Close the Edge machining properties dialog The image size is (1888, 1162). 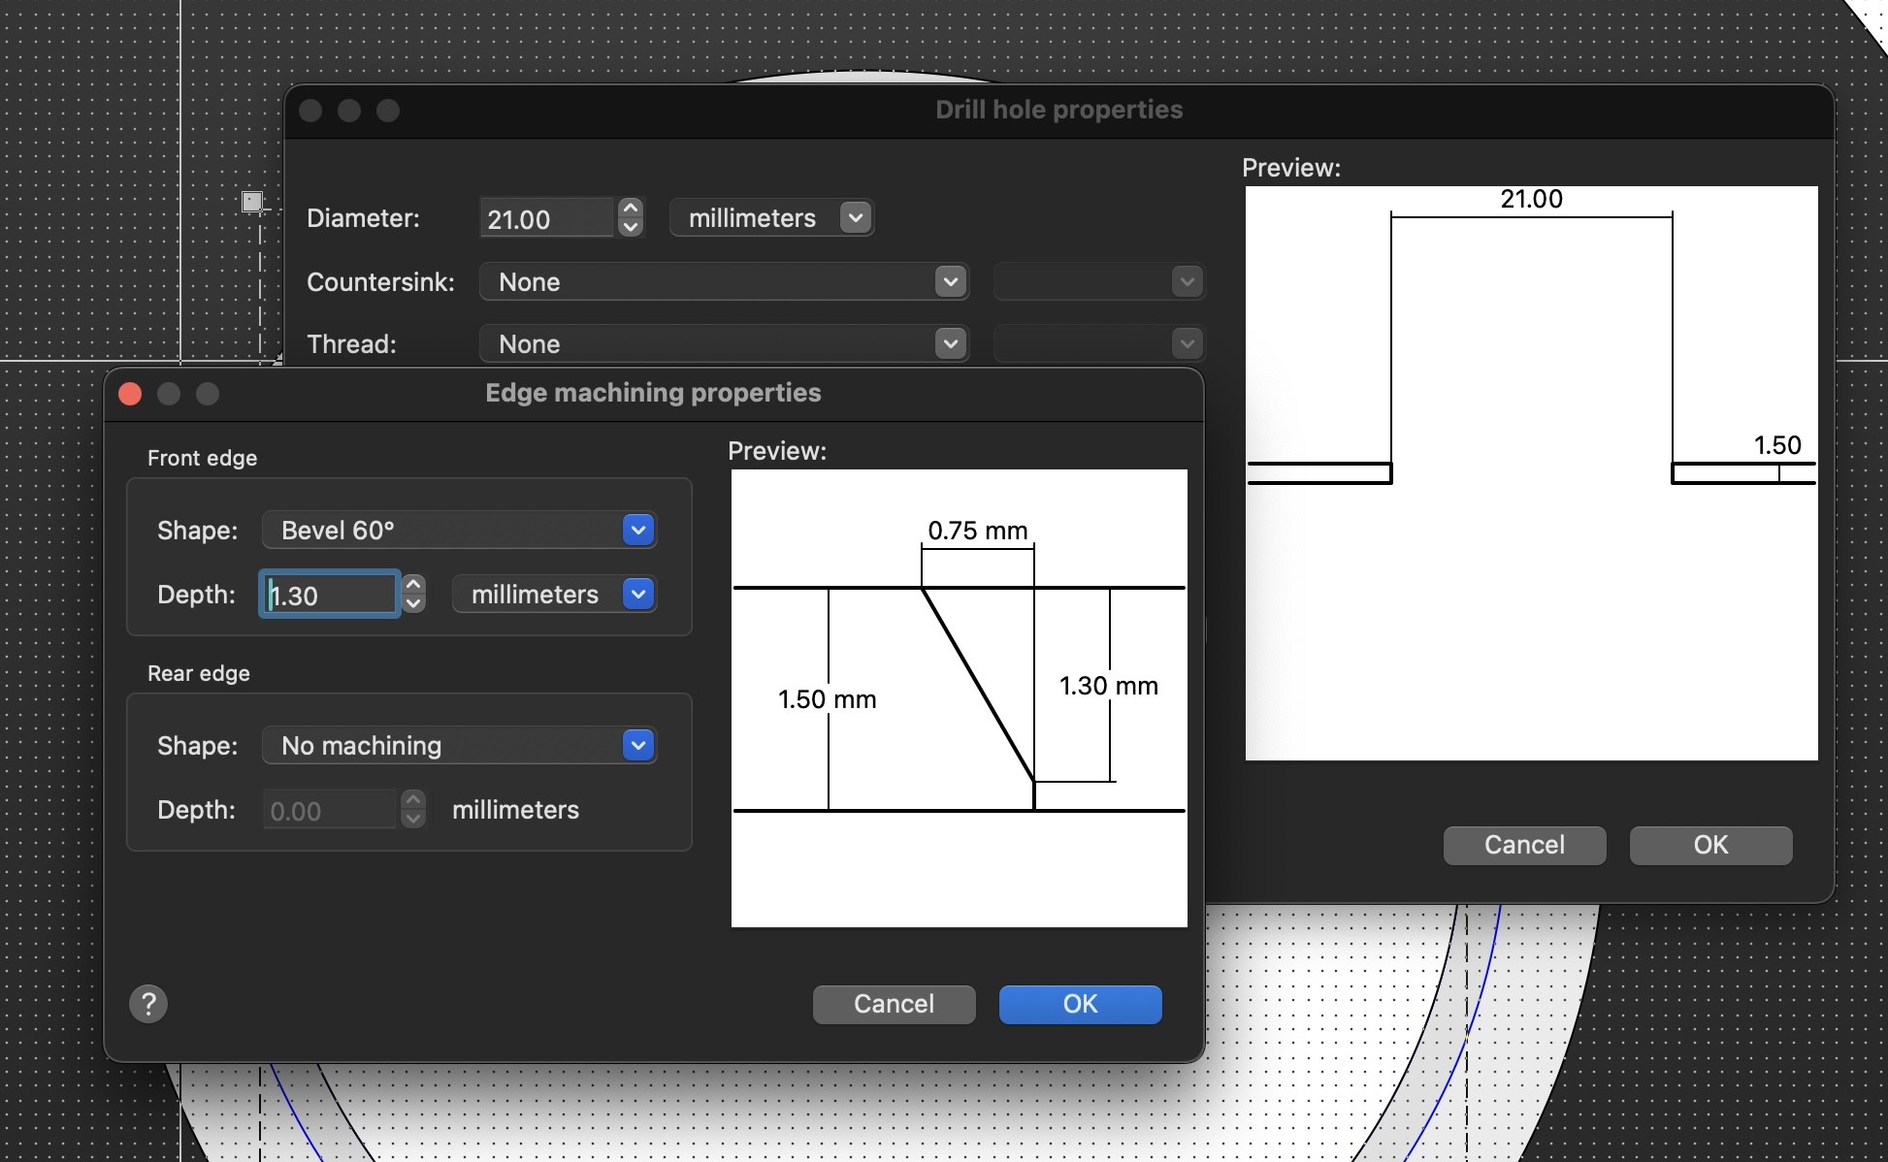coord(130,393)
